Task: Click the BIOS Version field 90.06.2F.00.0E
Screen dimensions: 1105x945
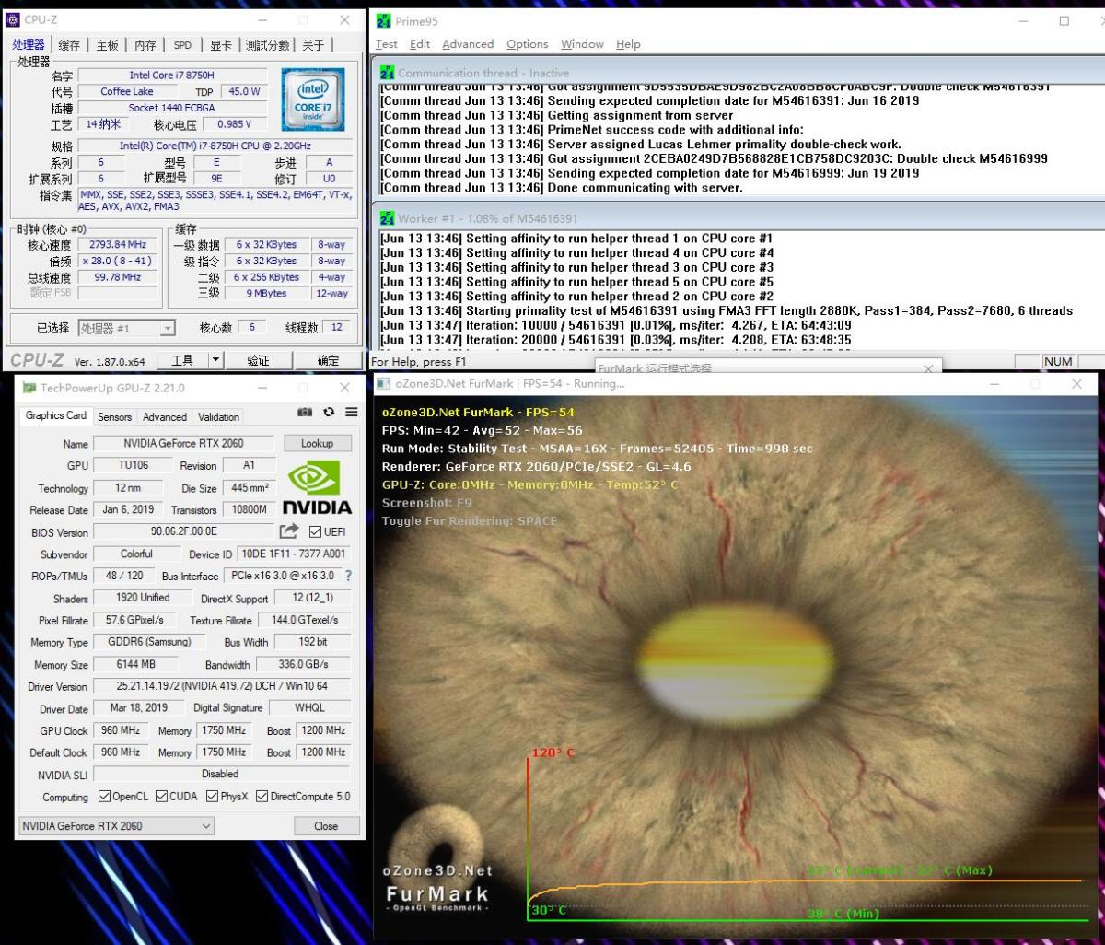Action: click(183, 531)
